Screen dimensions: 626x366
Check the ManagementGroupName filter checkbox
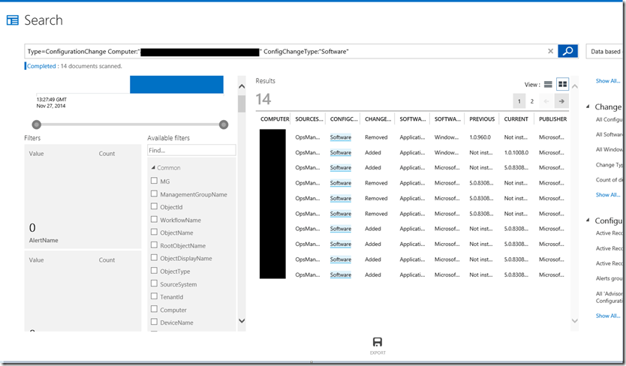coord(154,194)
